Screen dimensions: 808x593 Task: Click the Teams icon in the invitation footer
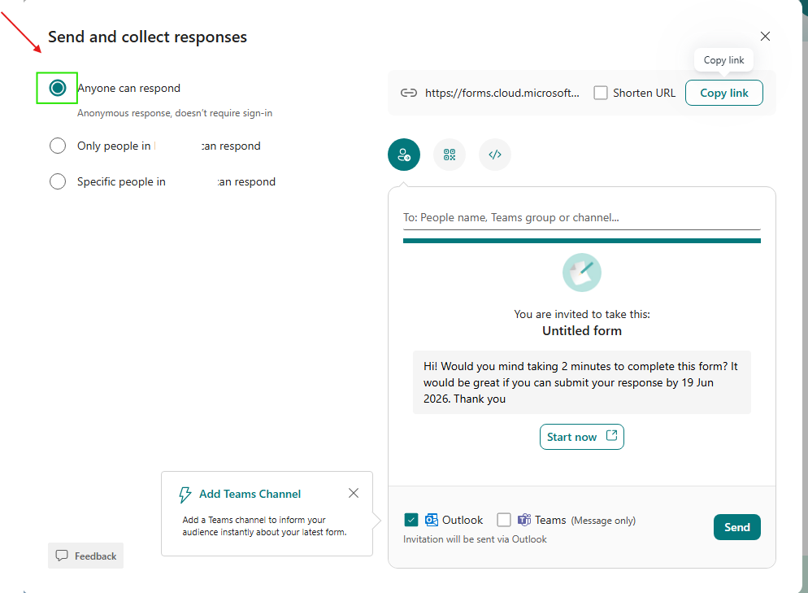tap(524, 520)
